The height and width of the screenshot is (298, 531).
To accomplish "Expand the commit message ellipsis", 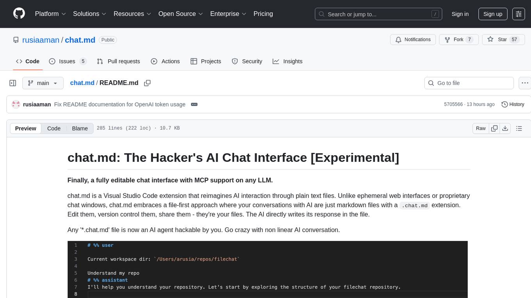I will pos(194,105).
